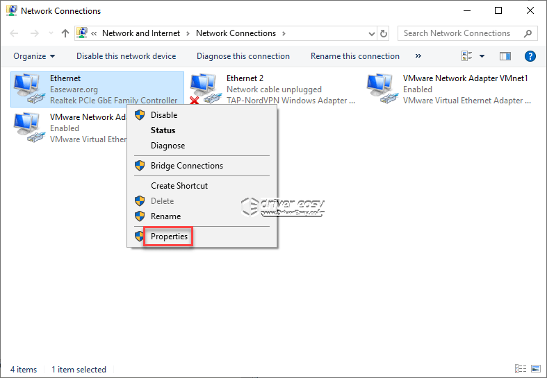Open the view options dropdown arrow
The height and width of the screenshot is (378, 547).
(x=482, y=56)
